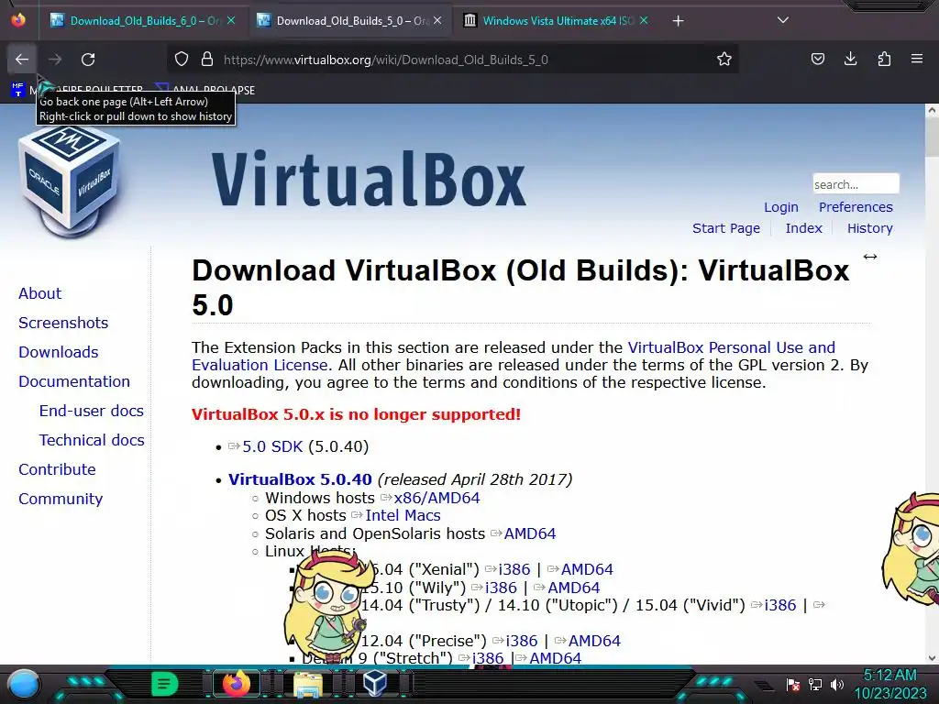Open the Preferences link
This screenshot has height=704, width=939.
point(856,207)
